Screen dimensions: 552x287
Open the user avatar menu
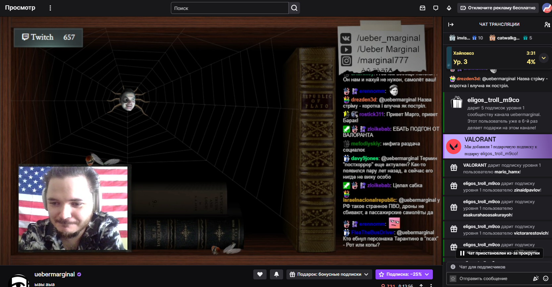(547, 8)
